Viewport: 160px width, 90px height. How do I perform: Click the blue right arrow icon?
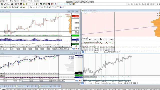click(x=62, y=4)
